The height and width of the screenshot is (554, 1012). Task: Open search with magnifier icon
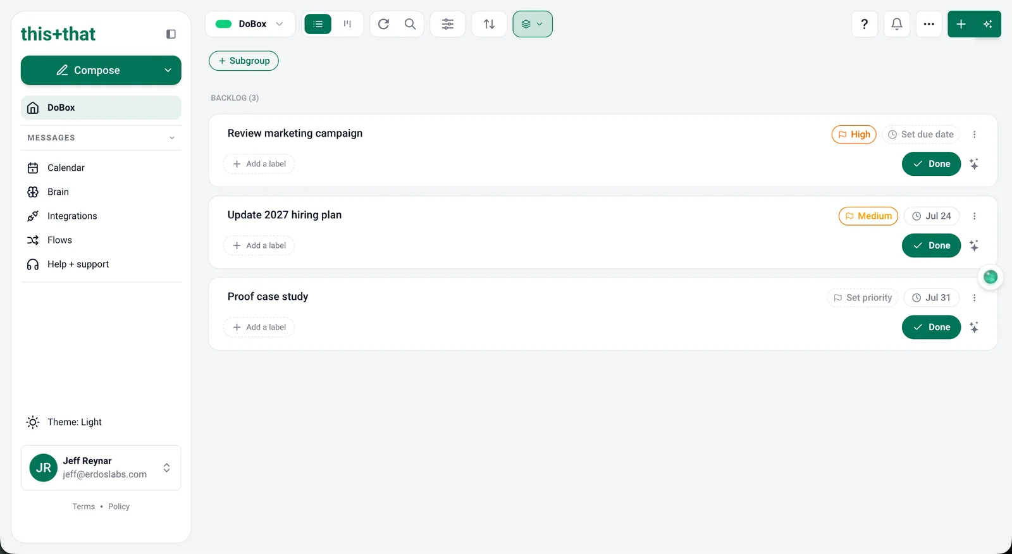coord(410,24)
